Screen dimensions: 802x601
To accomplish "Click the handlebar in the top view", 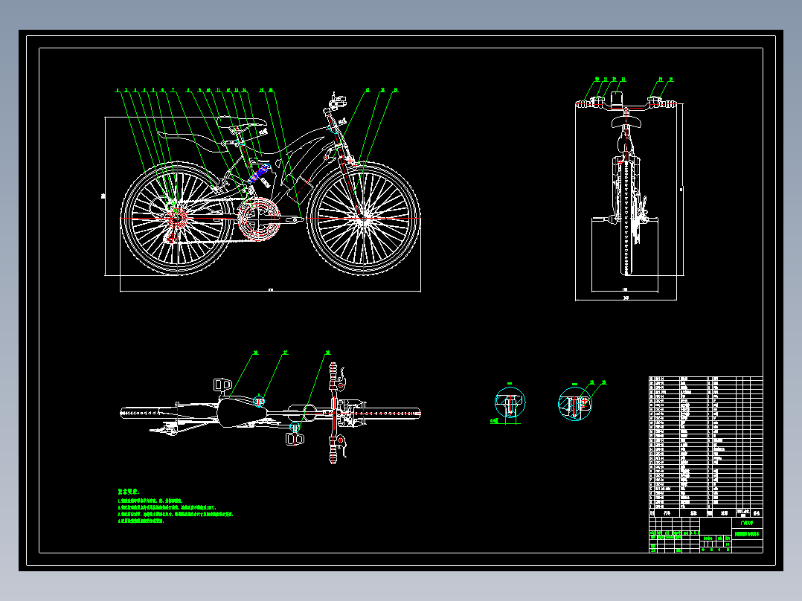I will click(333, 413).
